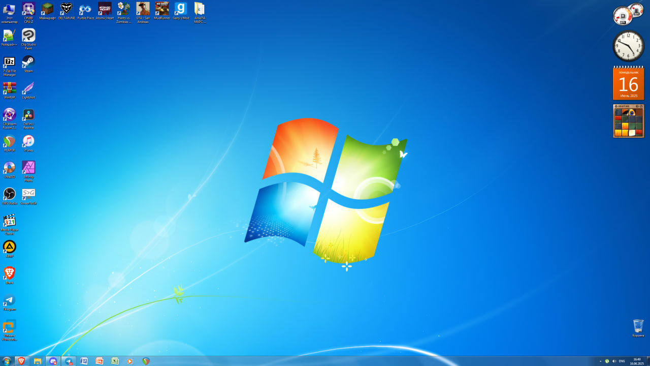Select the Steam desktop shortcut
The height and width of the screenshot is (366, 650).
[28, 64]
